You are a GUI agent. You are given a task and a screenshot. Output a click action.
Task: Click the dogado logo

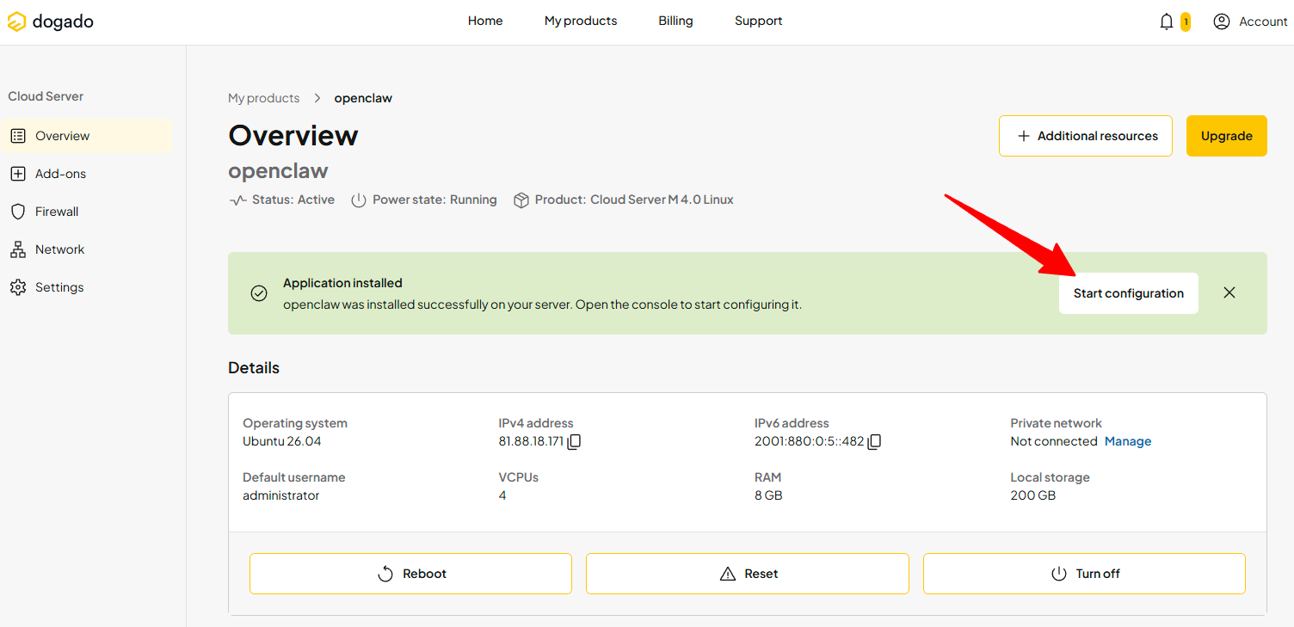point(51,22)
